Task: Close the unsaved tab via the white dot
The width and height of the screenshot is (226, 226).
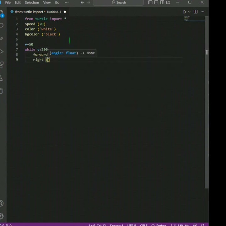Action: [65, 12]
